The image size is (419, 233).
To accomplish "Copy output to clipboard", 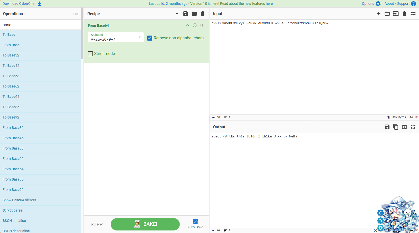I will (x=396, y=127).
